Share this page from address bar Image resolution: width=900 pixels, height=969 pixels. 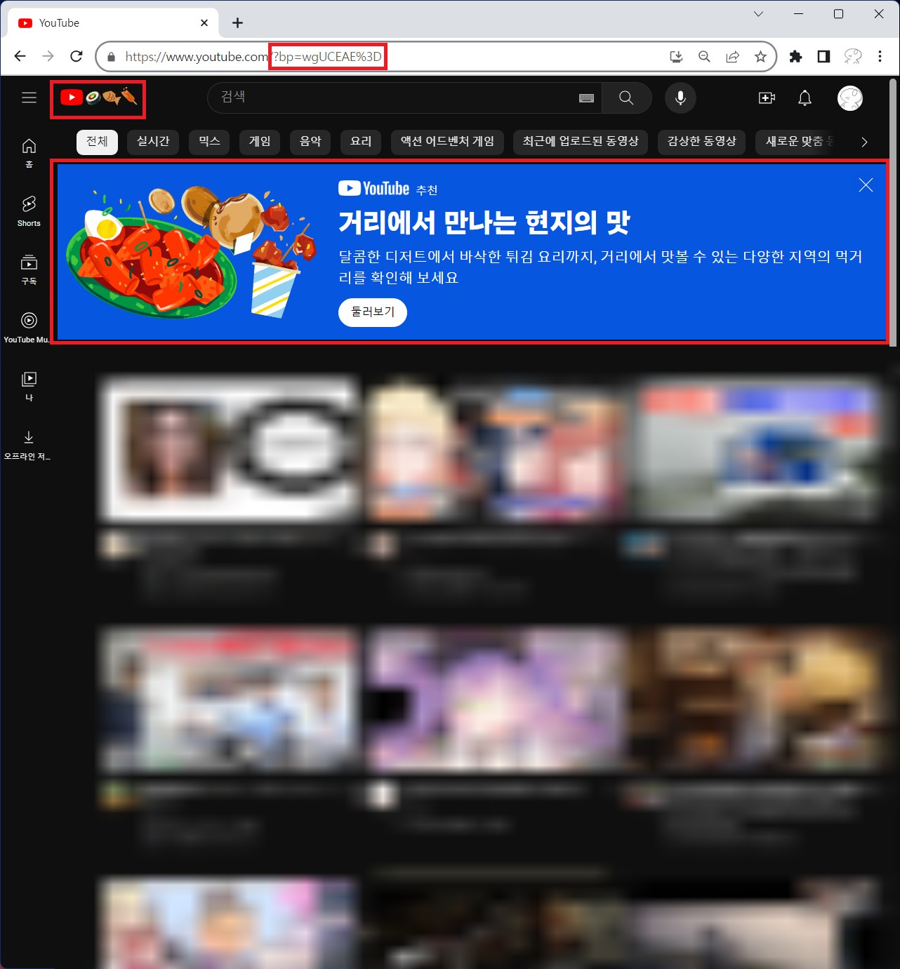732,57
